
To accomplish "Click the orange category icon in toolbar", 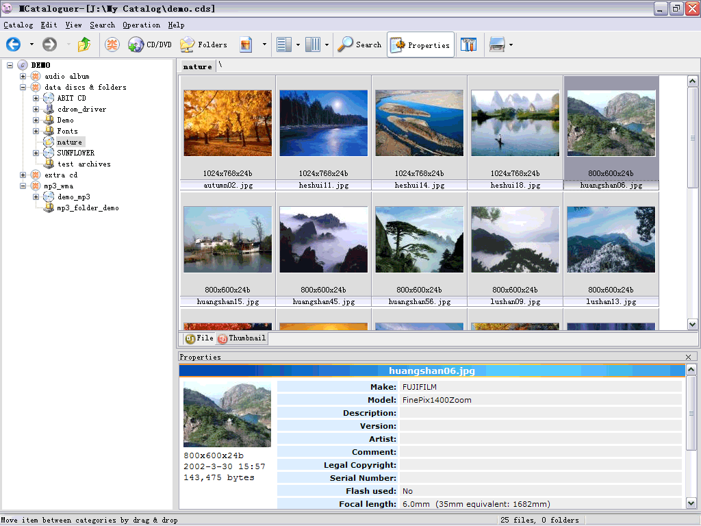I will (112, 45).
